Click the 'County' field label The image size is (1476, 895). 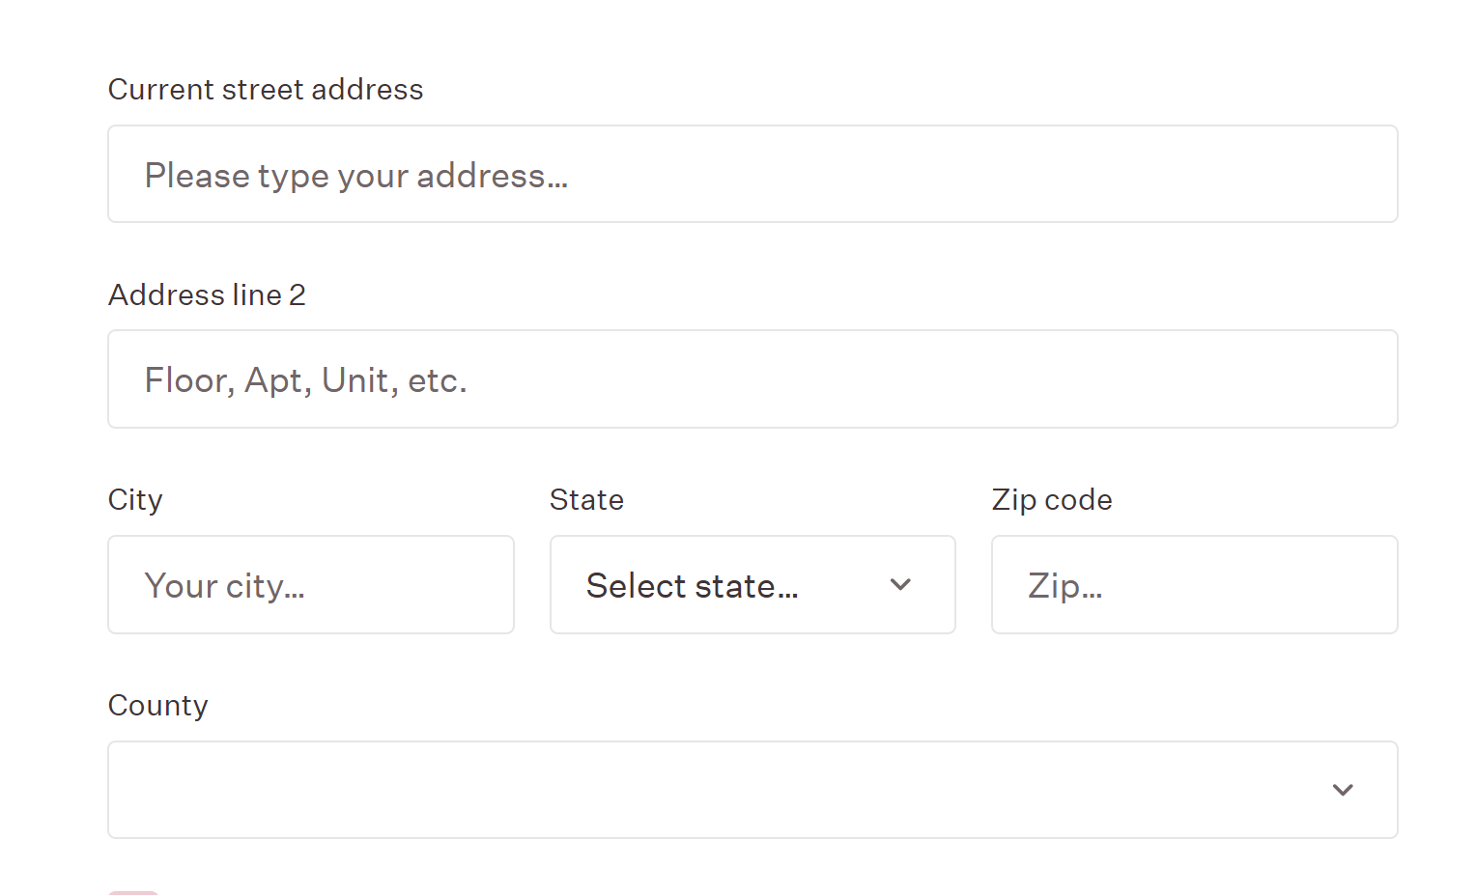(x=157, y=706)
